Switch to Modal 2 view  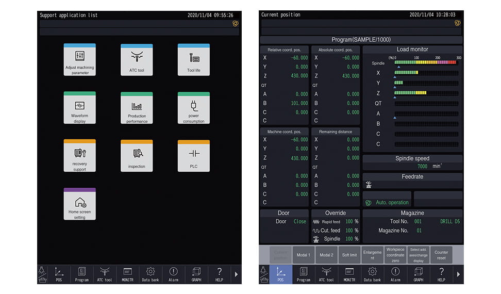point(326,255)
